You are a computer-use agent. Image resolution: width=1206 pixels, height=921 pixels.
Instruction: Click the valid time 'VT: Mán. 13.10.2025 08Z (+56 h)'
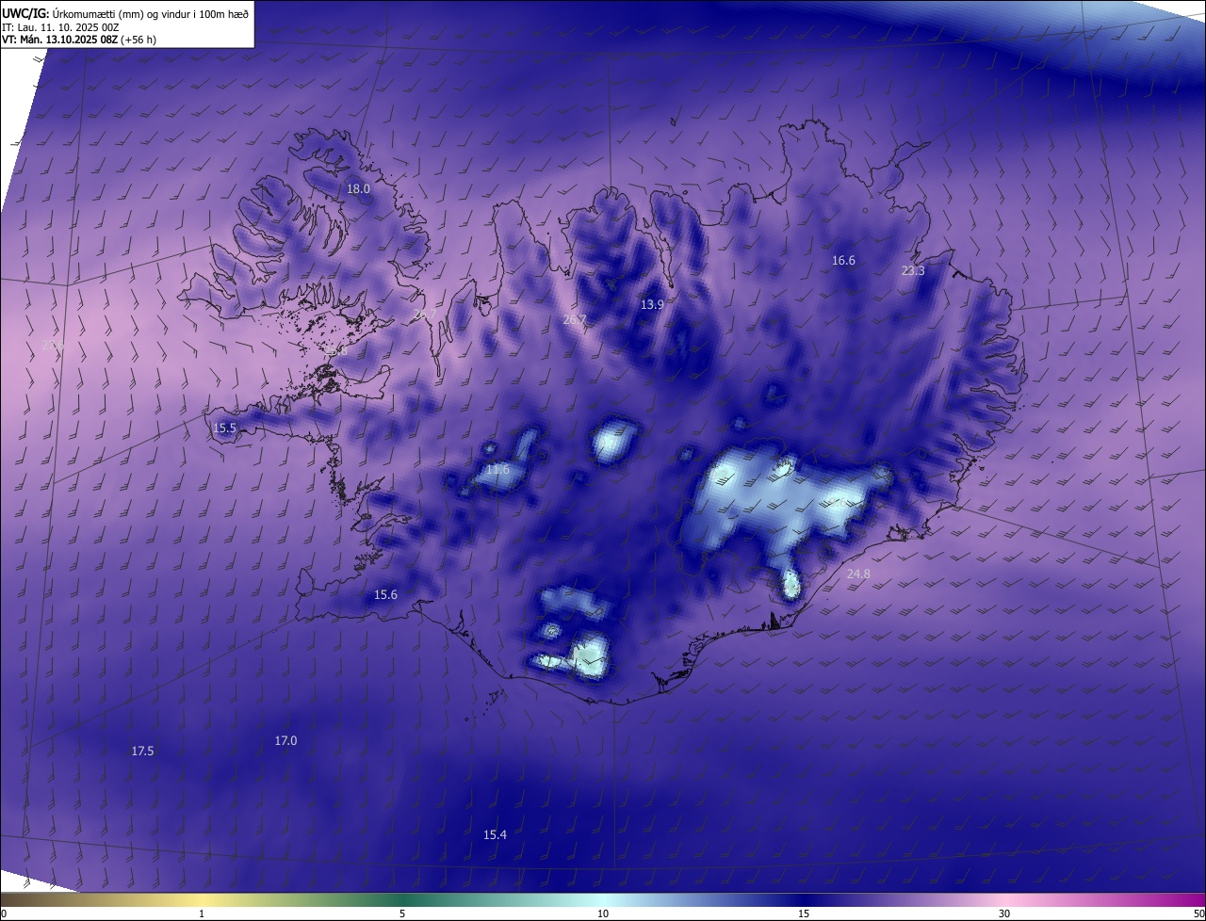[x=79, y=40]
